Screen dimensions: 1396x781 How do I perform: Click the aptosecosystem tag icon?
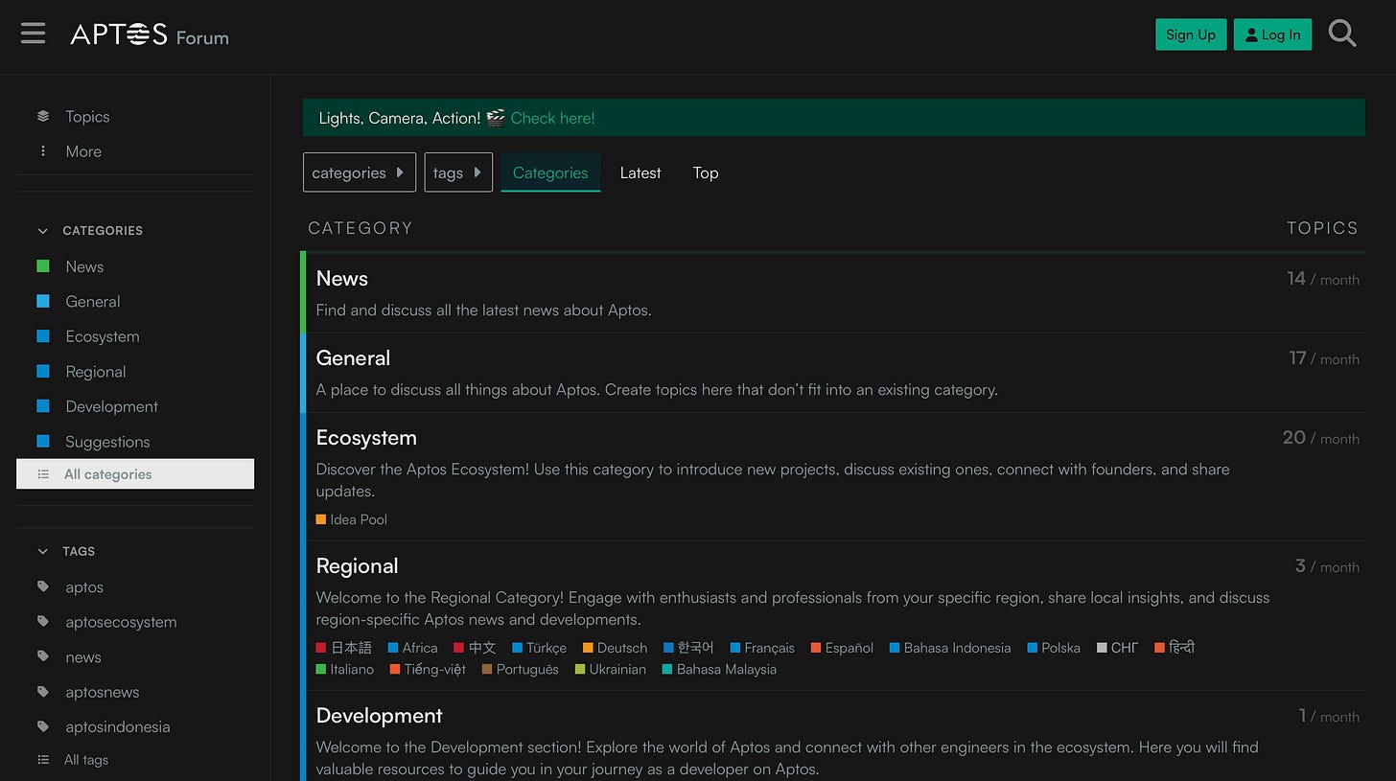pyautogui.click(x=43, y=622)
